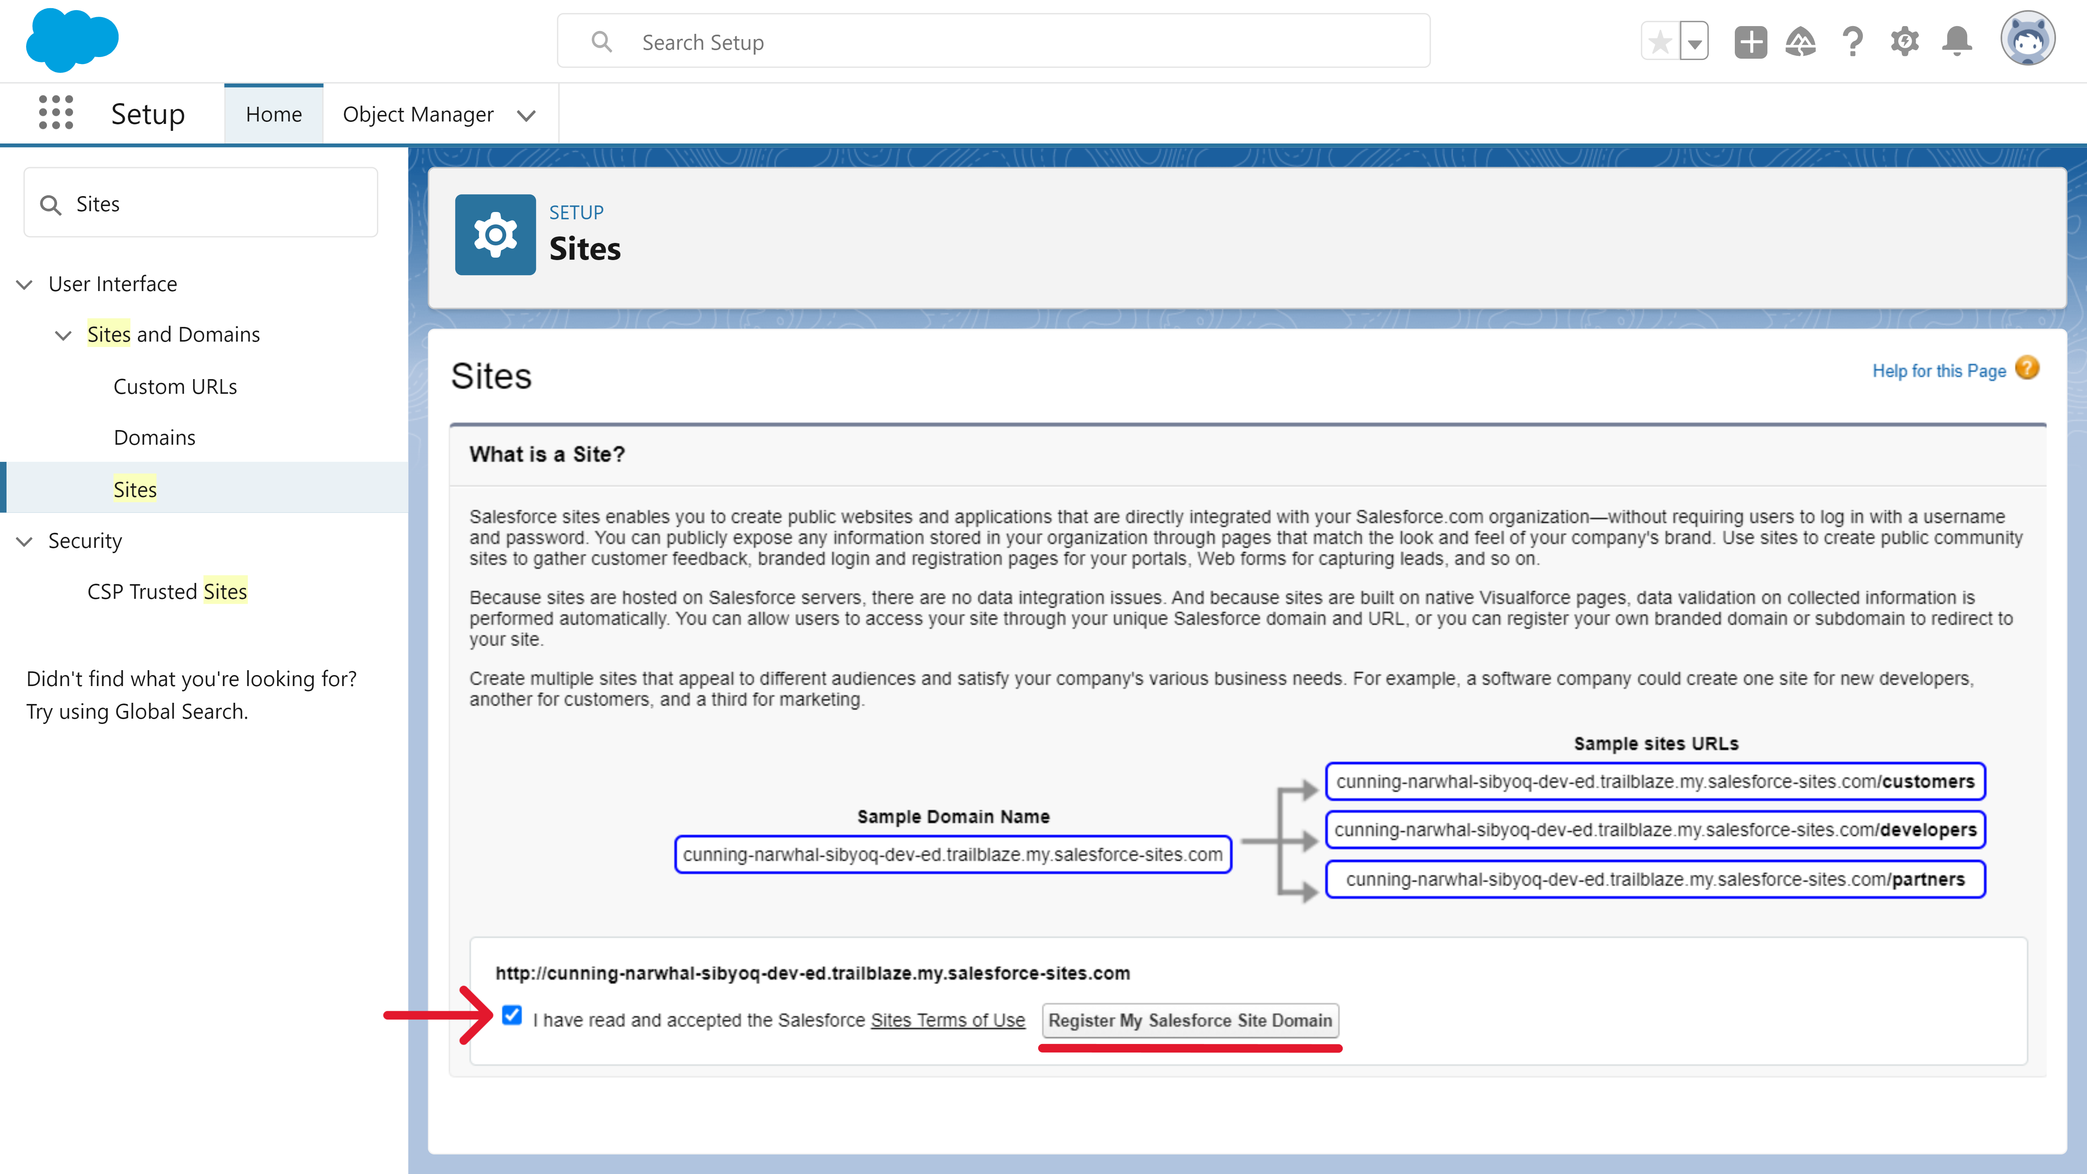Image resolution: width=2087 pixels, height=1174 pixels.
Task: Open the Help question mark icon
Action: pos(1852,41)
